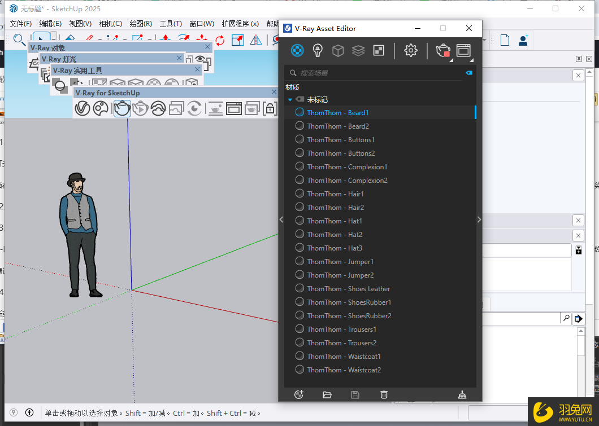This screenshot has width=599, height=426.
Task: Open the Materials tab in Asset Editor
Action: click(297, 50)
